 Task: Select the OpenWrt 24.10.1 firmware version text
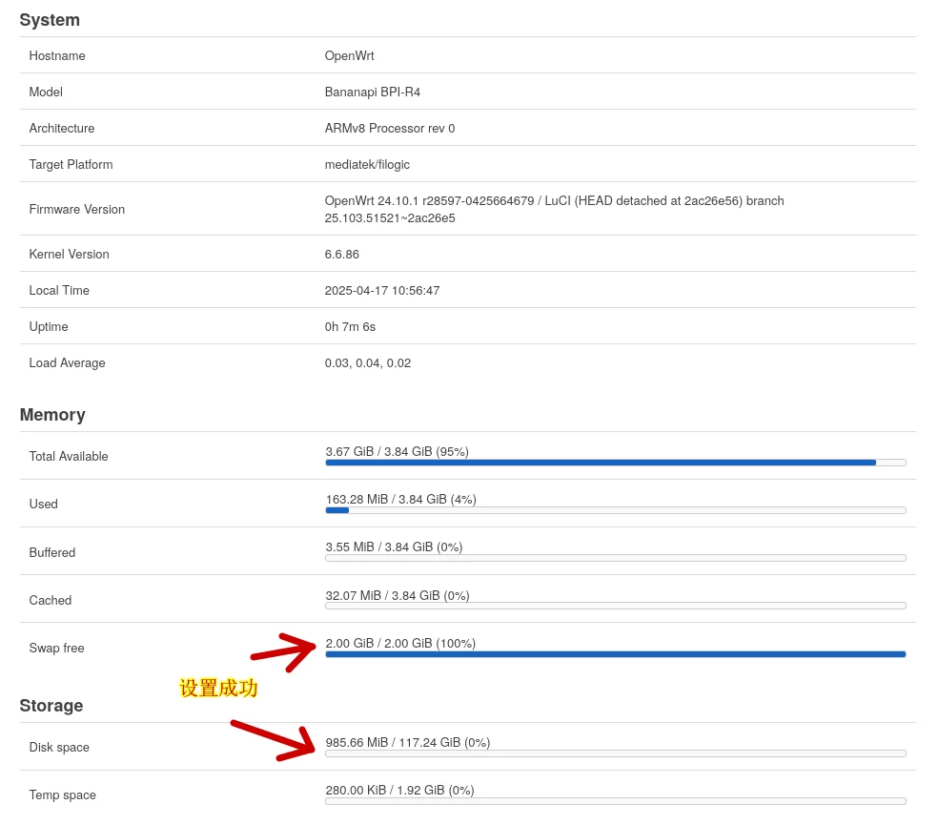[x=554, y=209]
